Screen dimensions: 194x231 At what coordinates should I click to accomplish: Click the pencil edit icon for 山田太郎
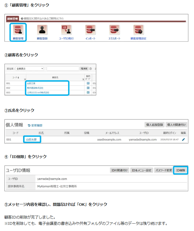tap(183, 139)
